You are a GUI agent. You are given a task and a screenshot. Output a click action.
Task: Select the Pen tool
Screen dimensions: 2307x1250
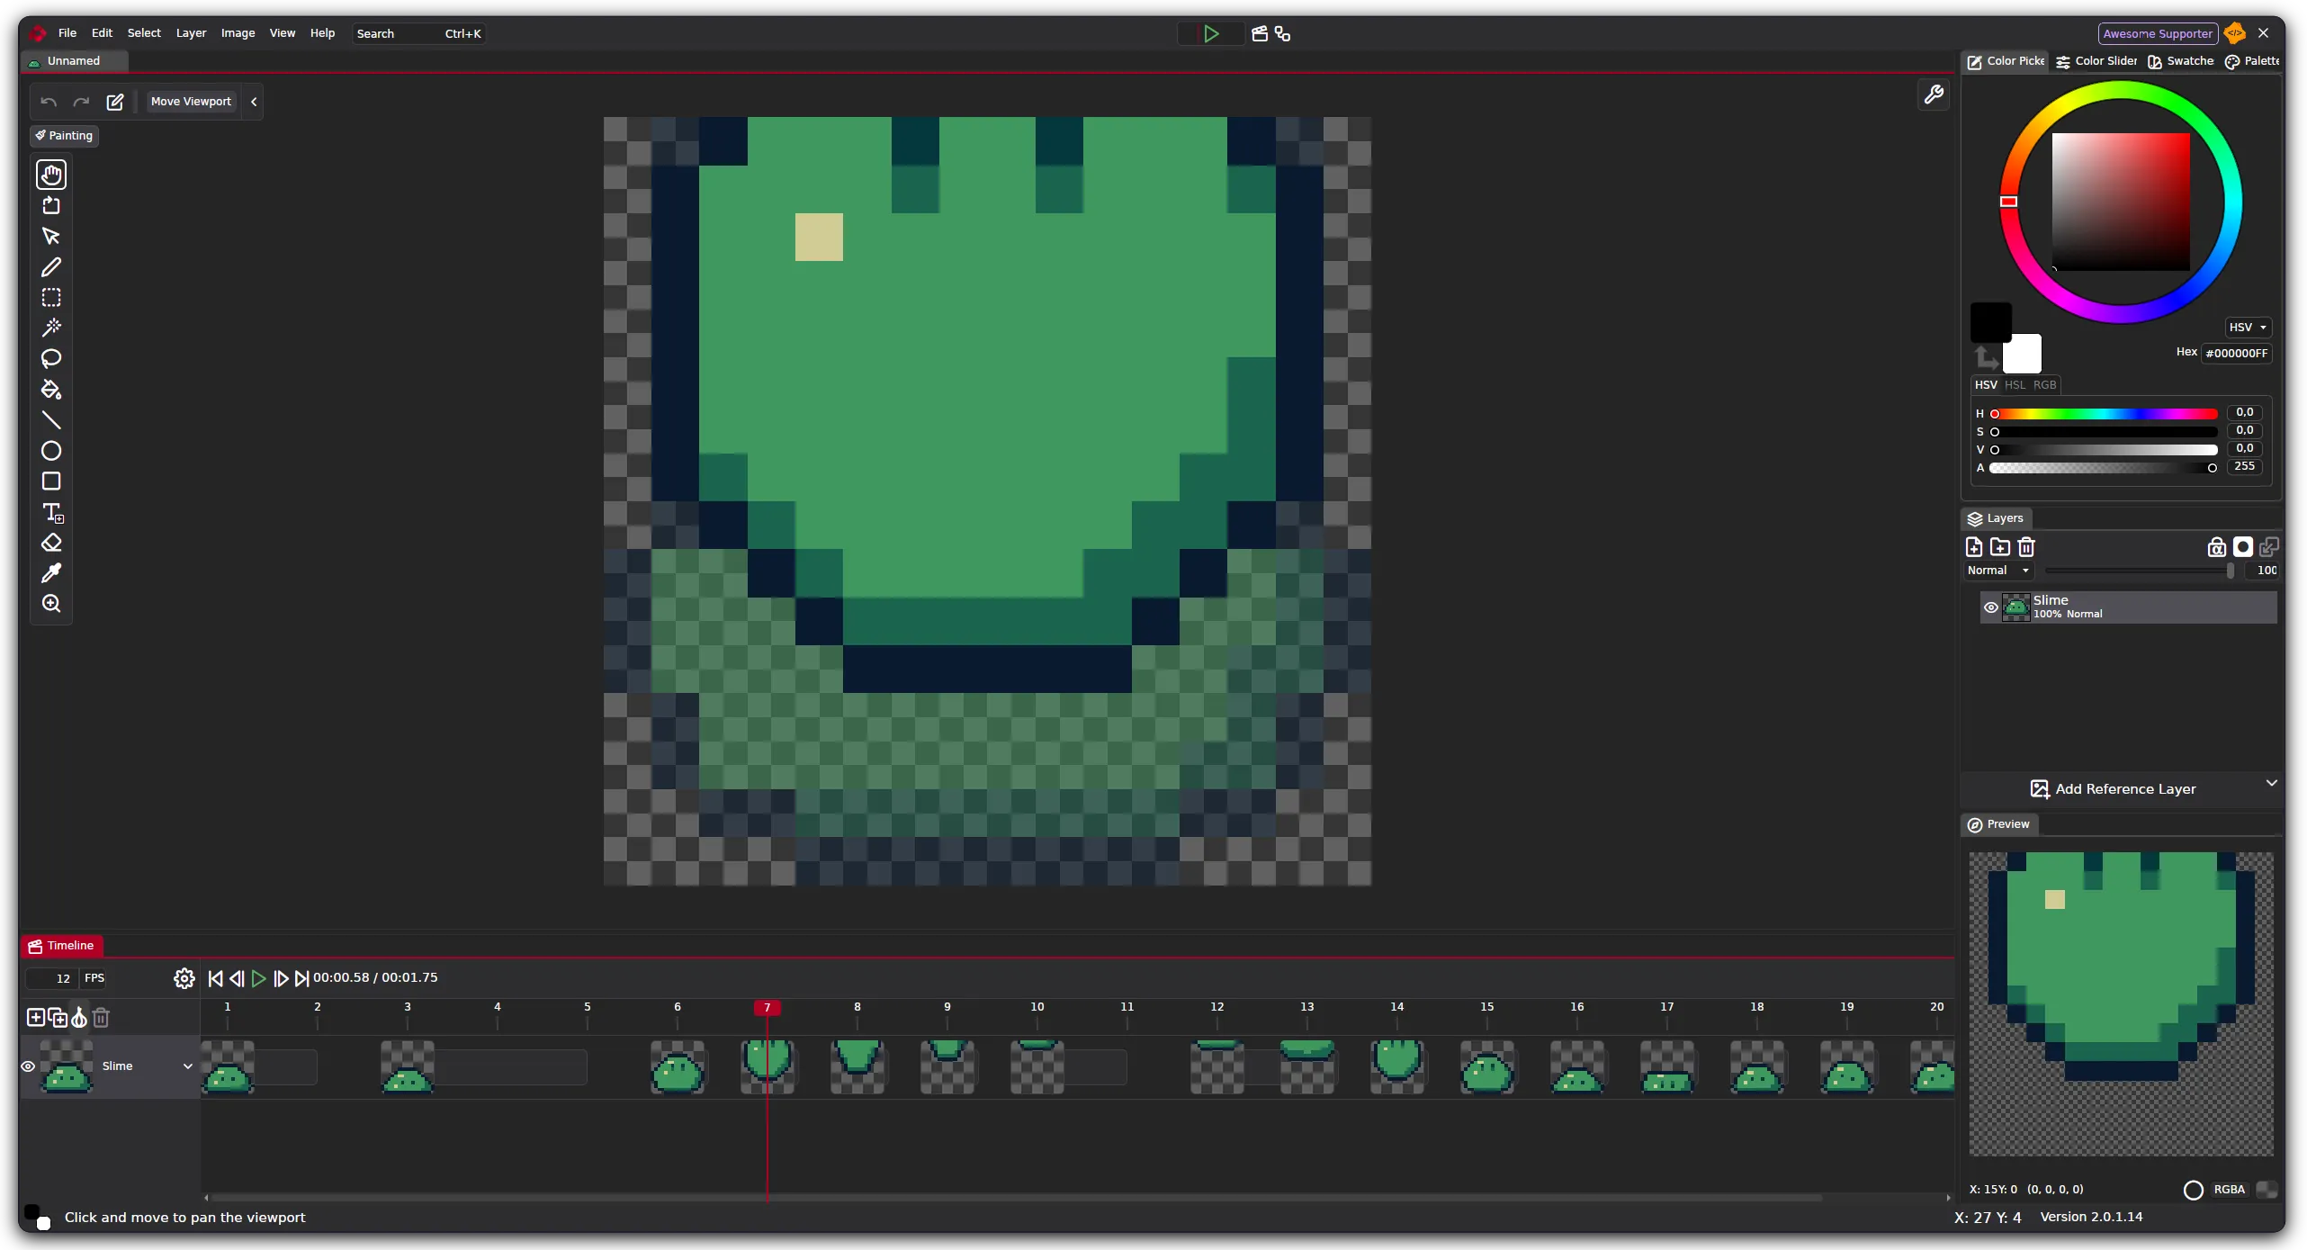(x=51, y=267)
